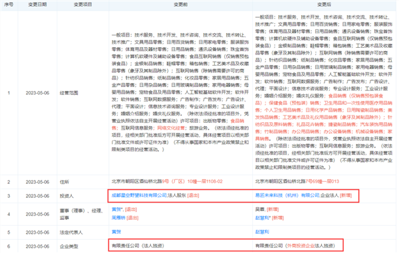Click the 2023-05-06 date in the 住所 row
The width and height of the screenshot is (399, 253).
[x=37, y=182]
